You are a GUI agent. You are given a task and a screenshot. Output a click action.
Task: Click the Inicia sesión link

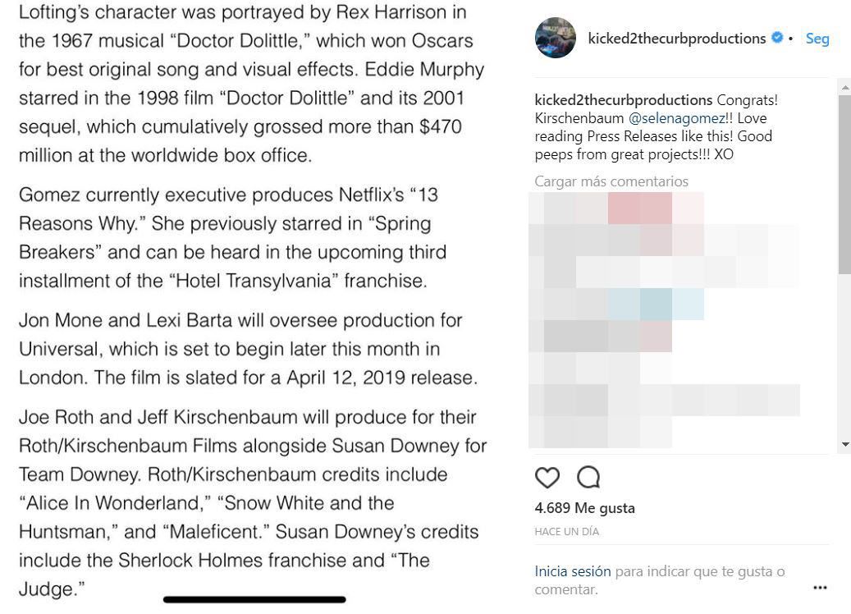[573, 571]
